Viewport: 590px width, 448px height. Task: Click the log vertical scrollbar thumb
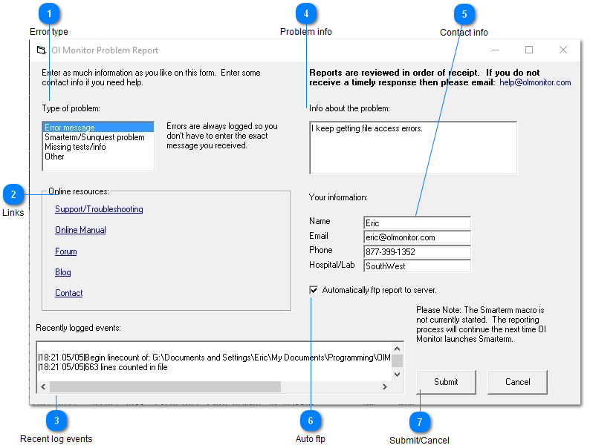(x=397, y=360)
